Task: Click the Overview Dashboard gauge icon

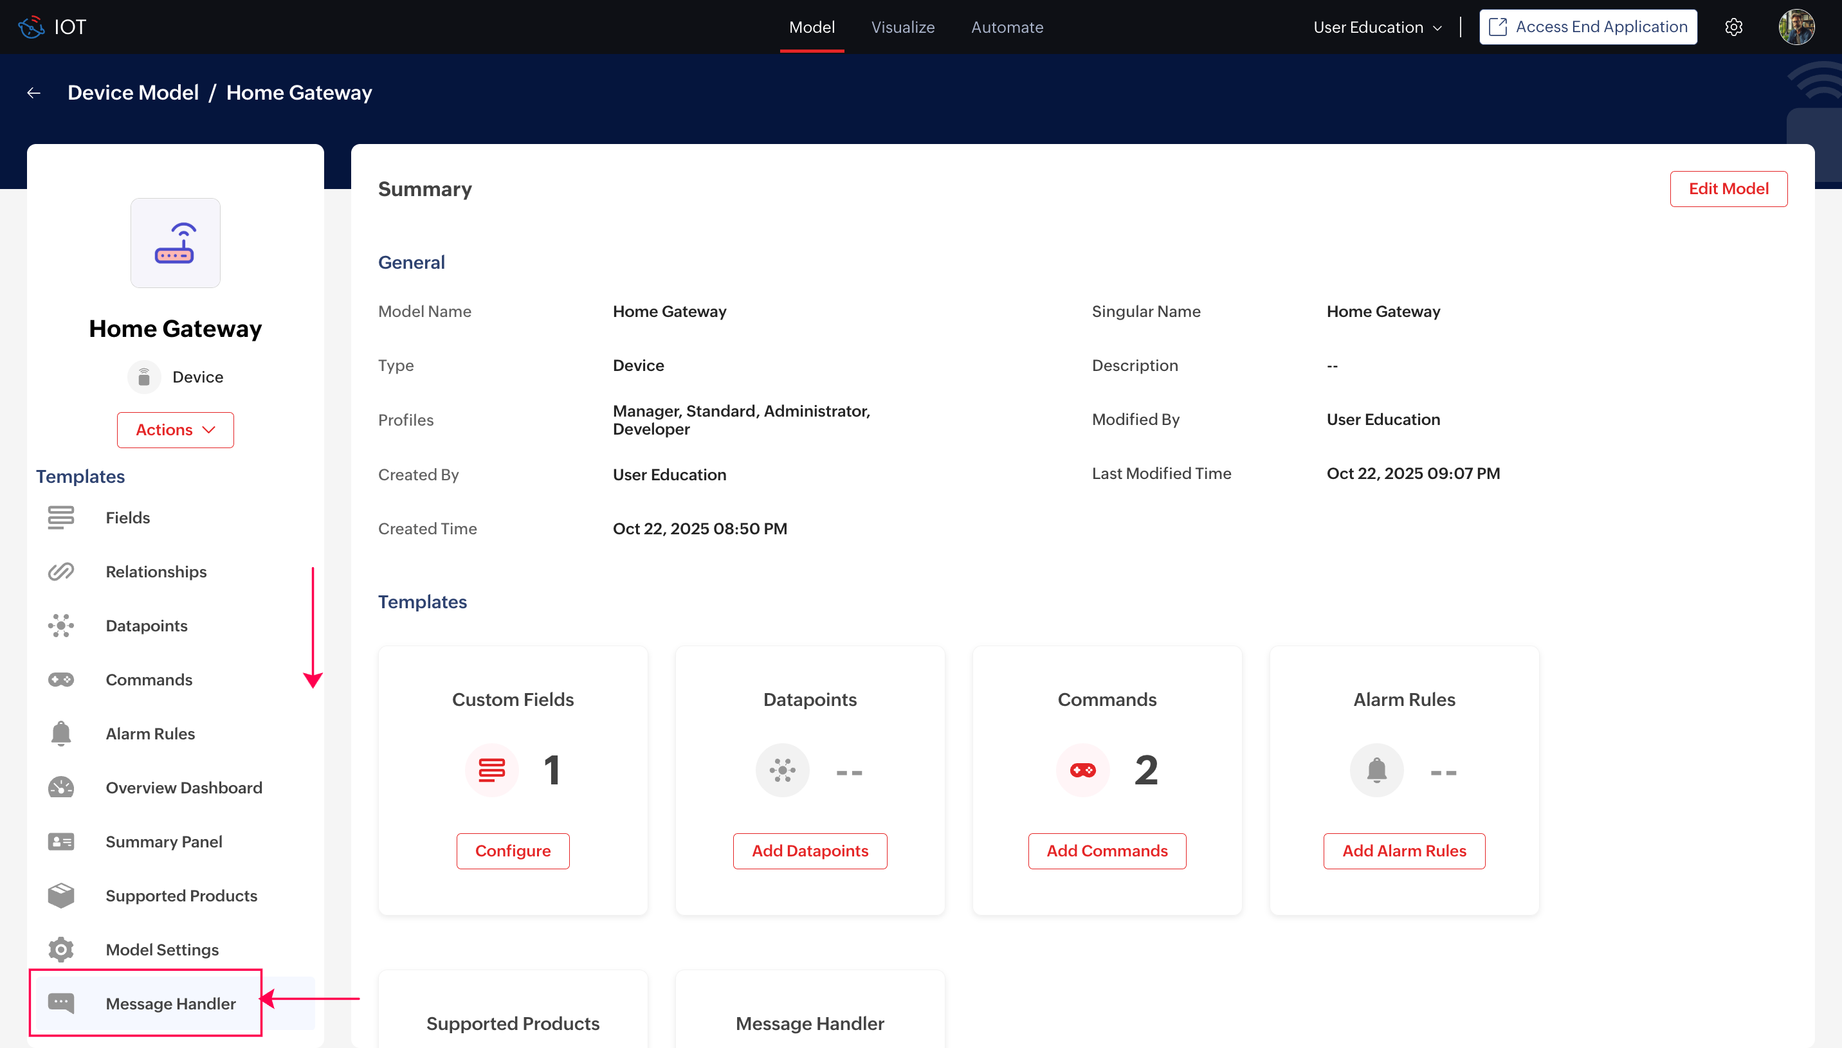Action: [61, 788]
